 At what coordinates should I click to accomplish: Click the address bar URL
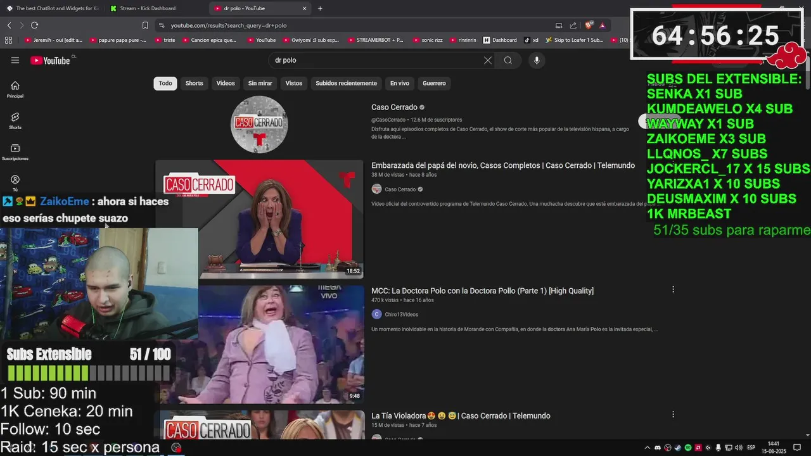point(229,25)
